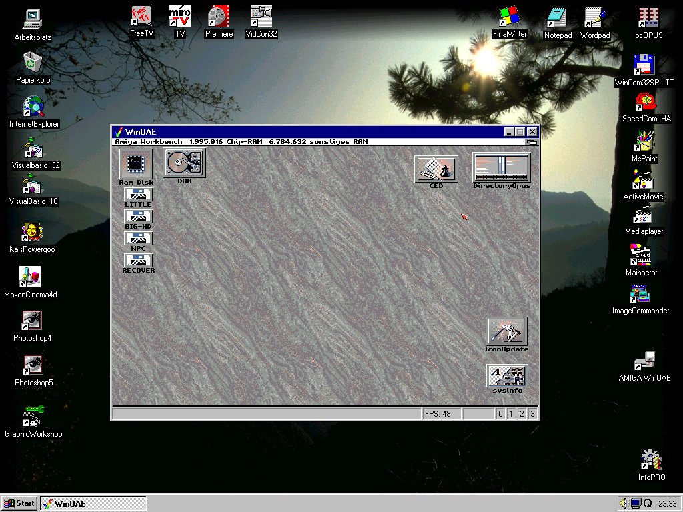Launch CED from the Workbench
This screenshot has width=683, height=512.
point(435,168)
